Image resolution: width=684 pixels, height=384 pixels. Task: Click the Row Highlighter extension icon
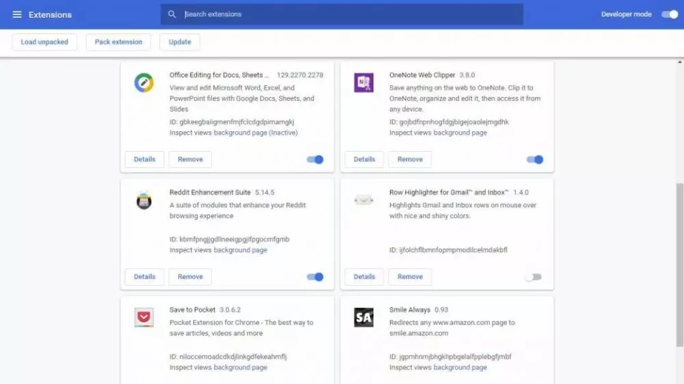[363, 200]
